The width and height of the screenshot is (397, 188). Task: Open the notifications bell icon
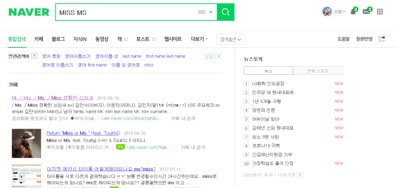(353, 11)
